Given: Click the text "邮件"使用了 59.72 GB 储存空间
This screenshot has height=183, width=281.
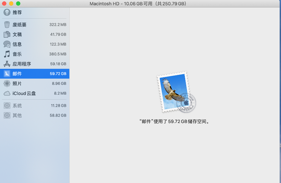Looking at the screenshot, I should tap(175, 122).
